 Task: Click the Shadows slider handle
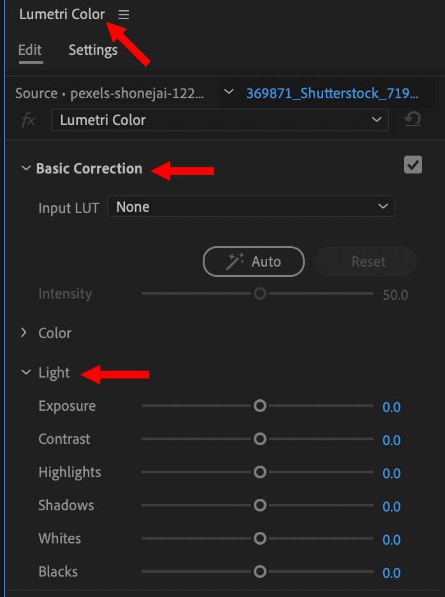point(259,505)
